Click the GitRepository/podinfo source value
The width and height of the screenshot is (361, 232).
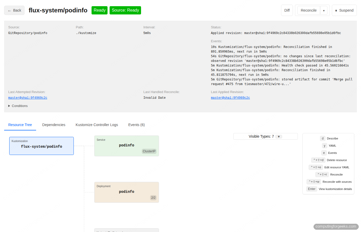coord(28,33)
